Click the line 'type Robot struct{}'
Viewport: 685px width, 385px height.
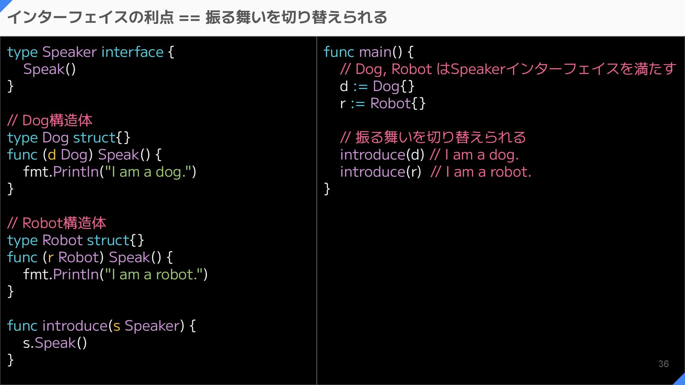click(76, 241)
